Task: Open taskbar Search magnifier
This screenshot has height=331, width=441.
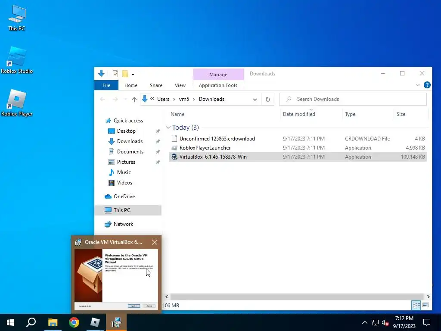Action: 31,322
